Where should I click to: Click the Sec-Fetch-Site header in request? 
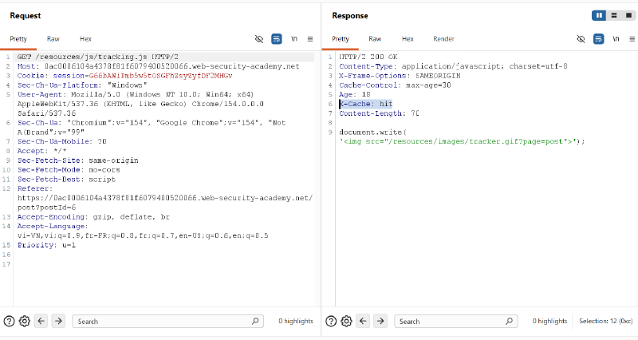click(77, 160)
